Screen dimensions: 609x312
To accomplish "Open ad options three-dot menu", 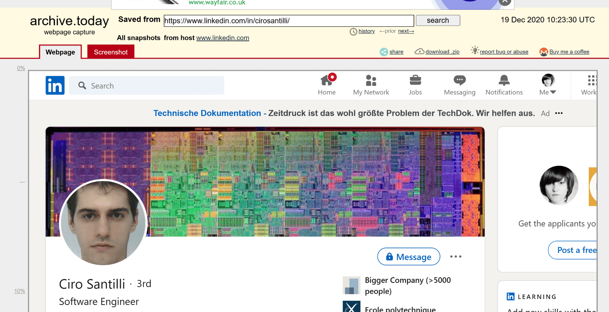I will pyautogui.click(x=559, y=113).
